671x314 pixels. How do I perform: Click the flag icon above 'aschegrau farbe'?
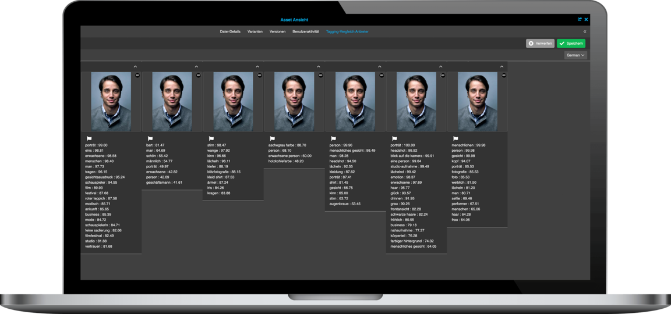coord(272,139)
